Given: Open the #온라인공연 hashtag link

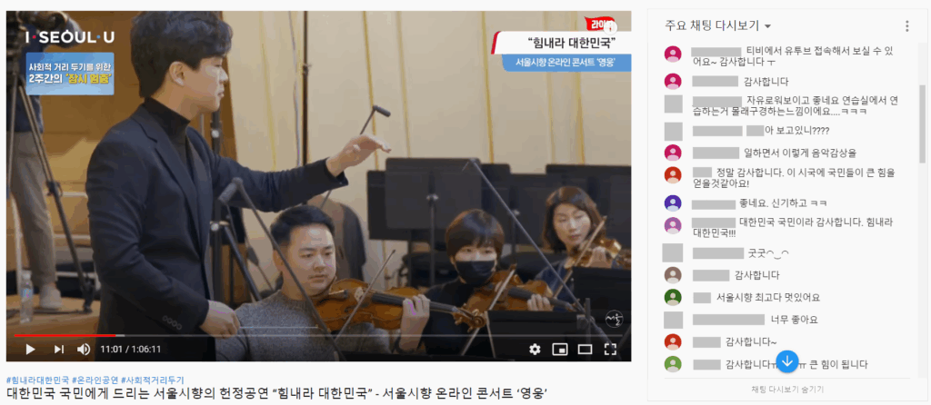Looking at the screenshot, I should click(95, 380).
